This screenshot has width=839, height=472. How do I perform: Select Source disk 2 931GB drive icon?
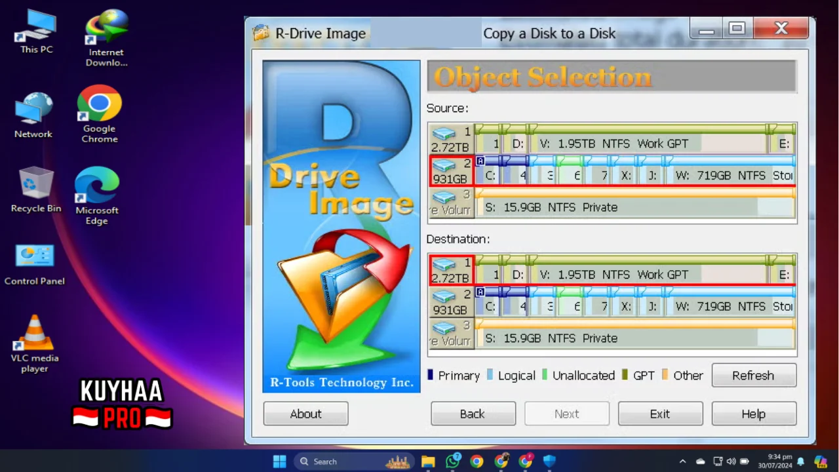pyautogui.click(x=451, y=170)
